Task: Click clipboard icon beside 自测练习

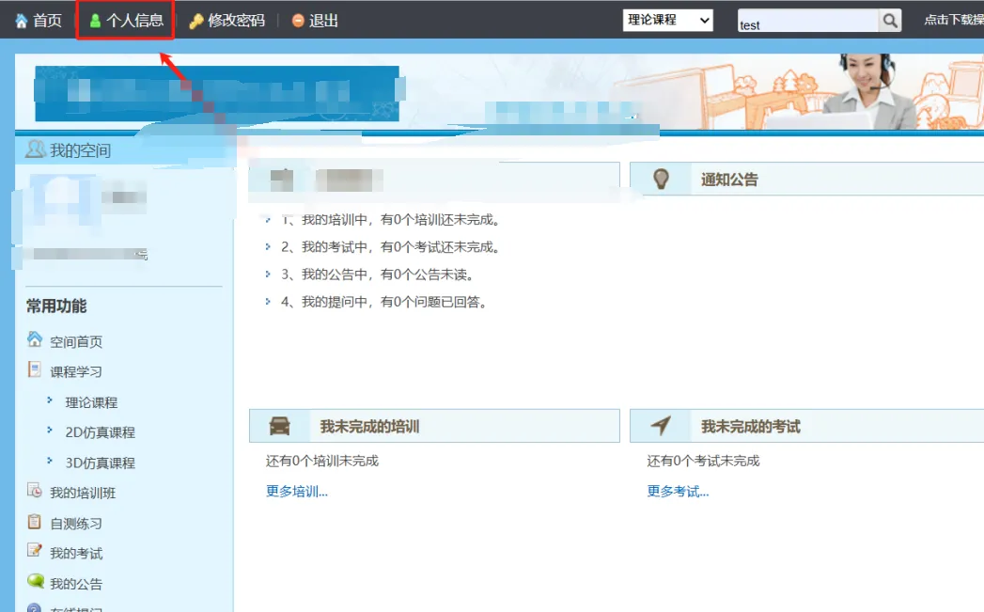Action: point(35,521)
